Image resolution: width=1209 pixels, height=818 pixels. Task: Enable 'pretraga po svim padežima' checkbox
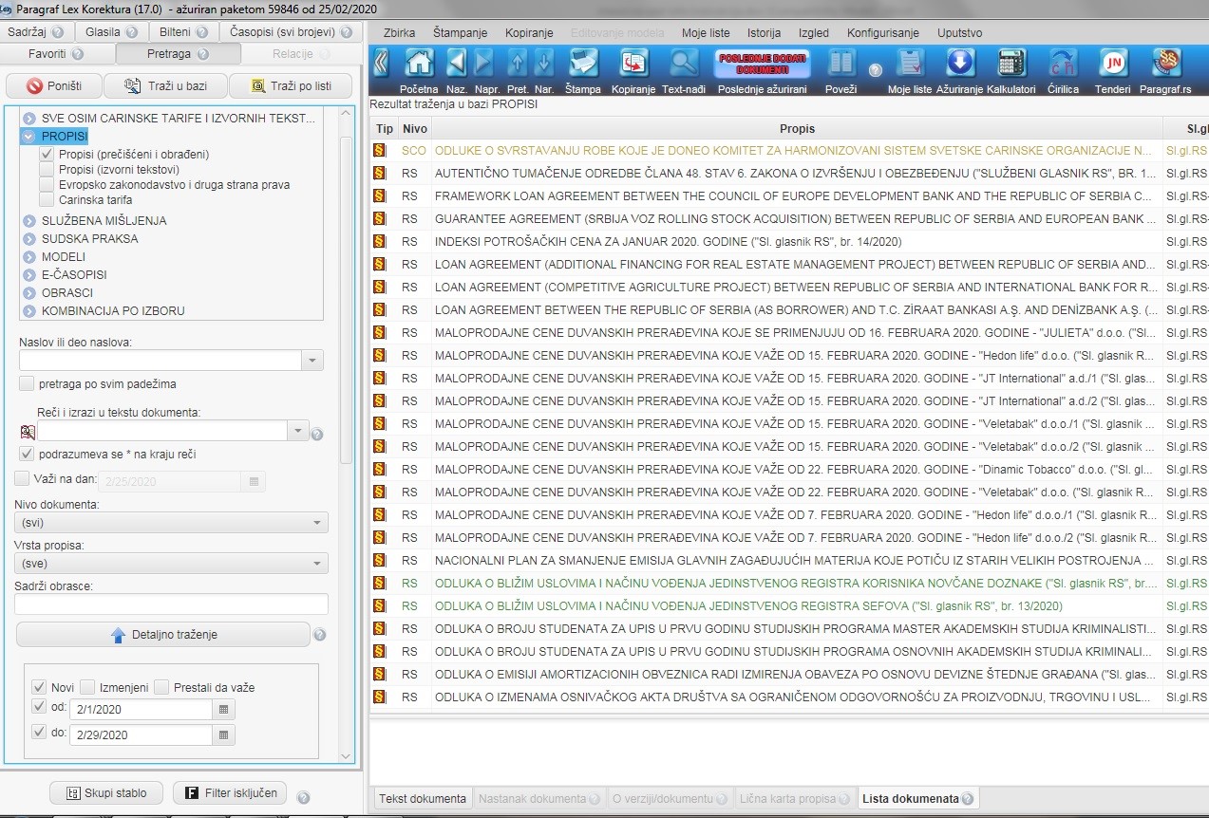coord(27,384)
